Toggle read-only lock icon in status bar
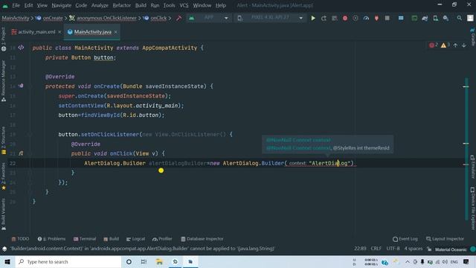The width and height of the screenshot is (476, 268). tap(429, 249)
